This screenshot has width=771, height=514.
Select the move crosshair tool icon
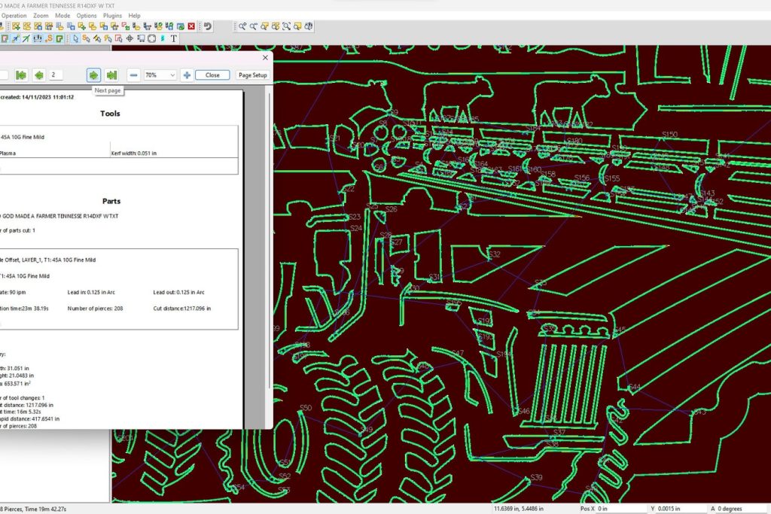click(x=129, y=38)
